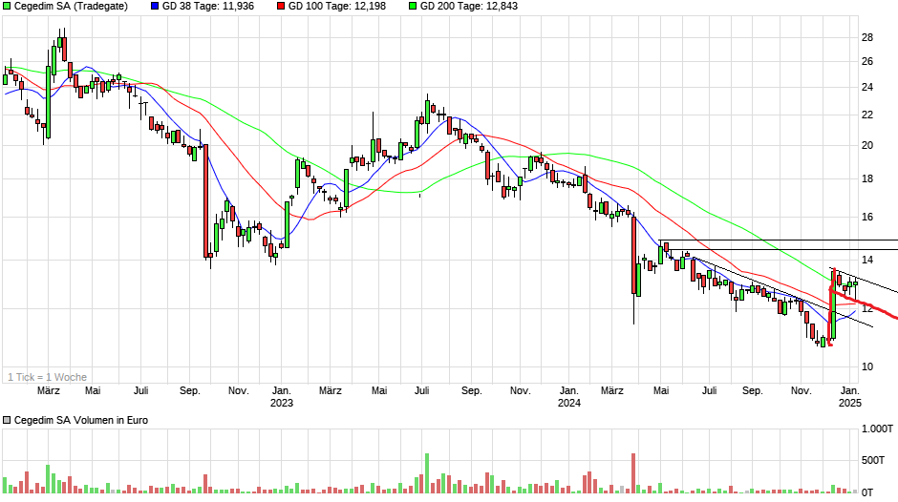The height and width of the screenshot is (502, 898).
Task: Click the large green candlestick in December 2024
Action: (833, 304)
